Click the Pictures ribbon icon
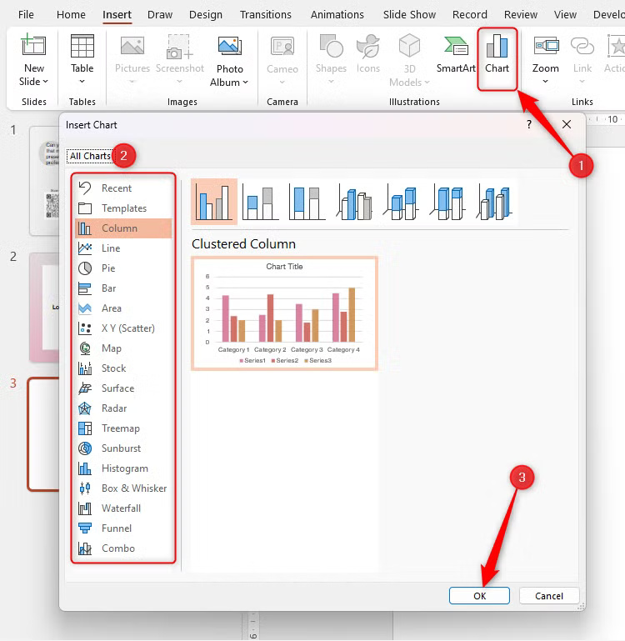625x641 pixels. [x=132, y=45]
